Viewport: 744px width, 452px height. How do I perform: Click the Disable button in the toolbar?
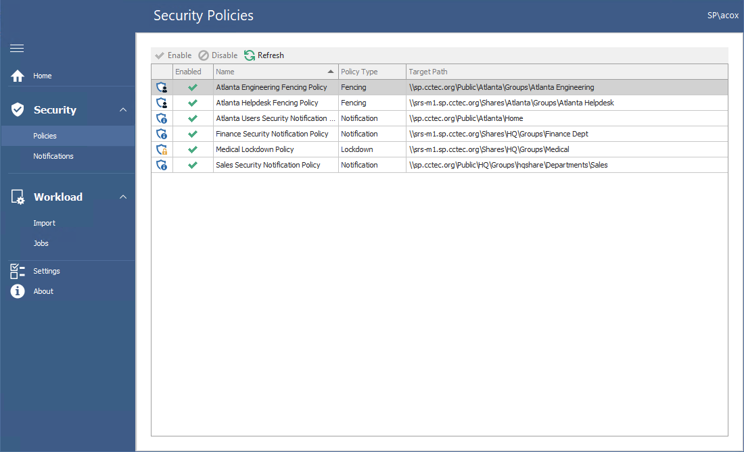(x=217, y=55)
